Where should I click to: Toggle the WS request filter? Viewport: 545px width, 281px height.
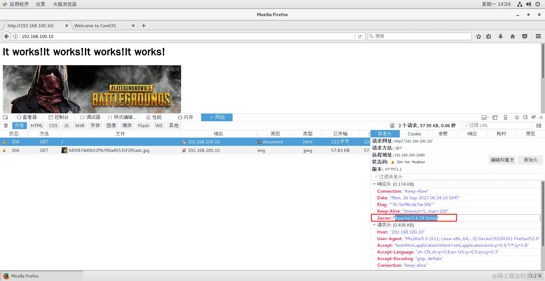point(159,126)
